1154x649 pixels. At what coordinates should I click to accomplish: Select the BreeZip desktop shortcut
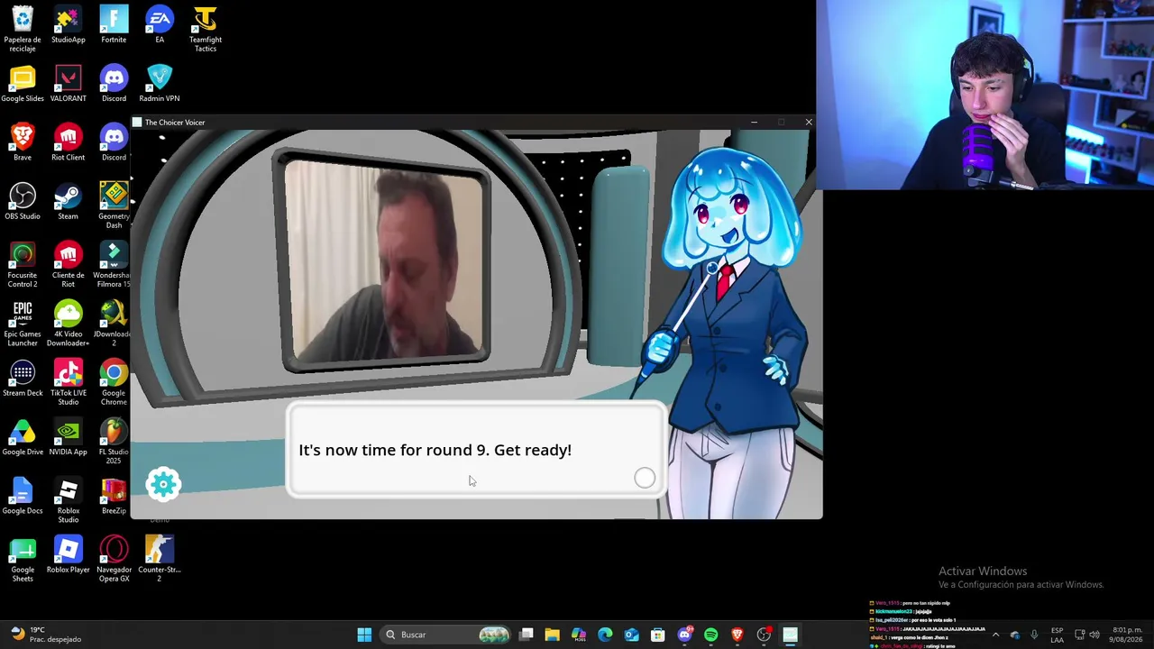coord(114,497)
